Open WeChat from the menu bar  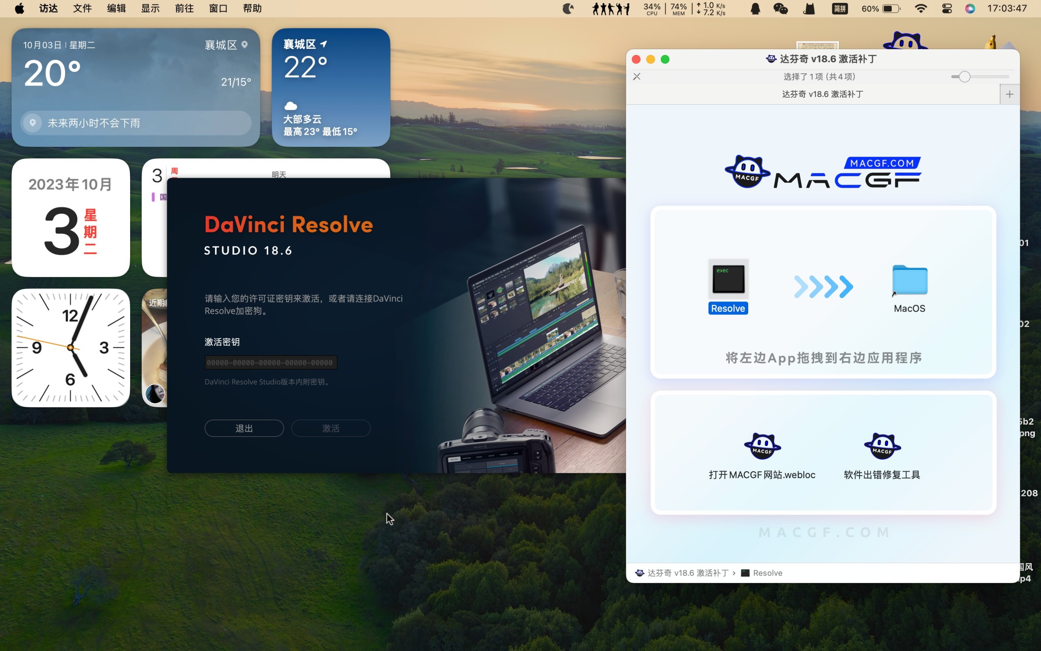point(780,9)
